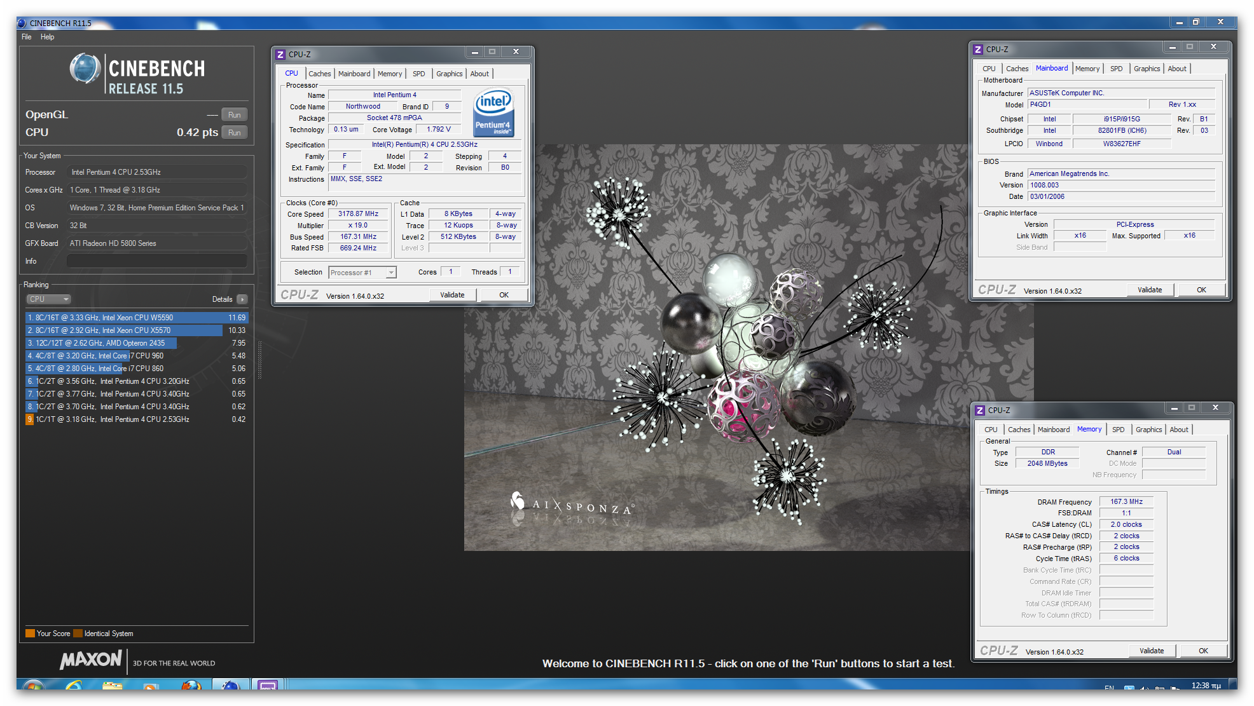Select Memory tab in the CPU window
The image size is (1254, 706).
[390, 74]
